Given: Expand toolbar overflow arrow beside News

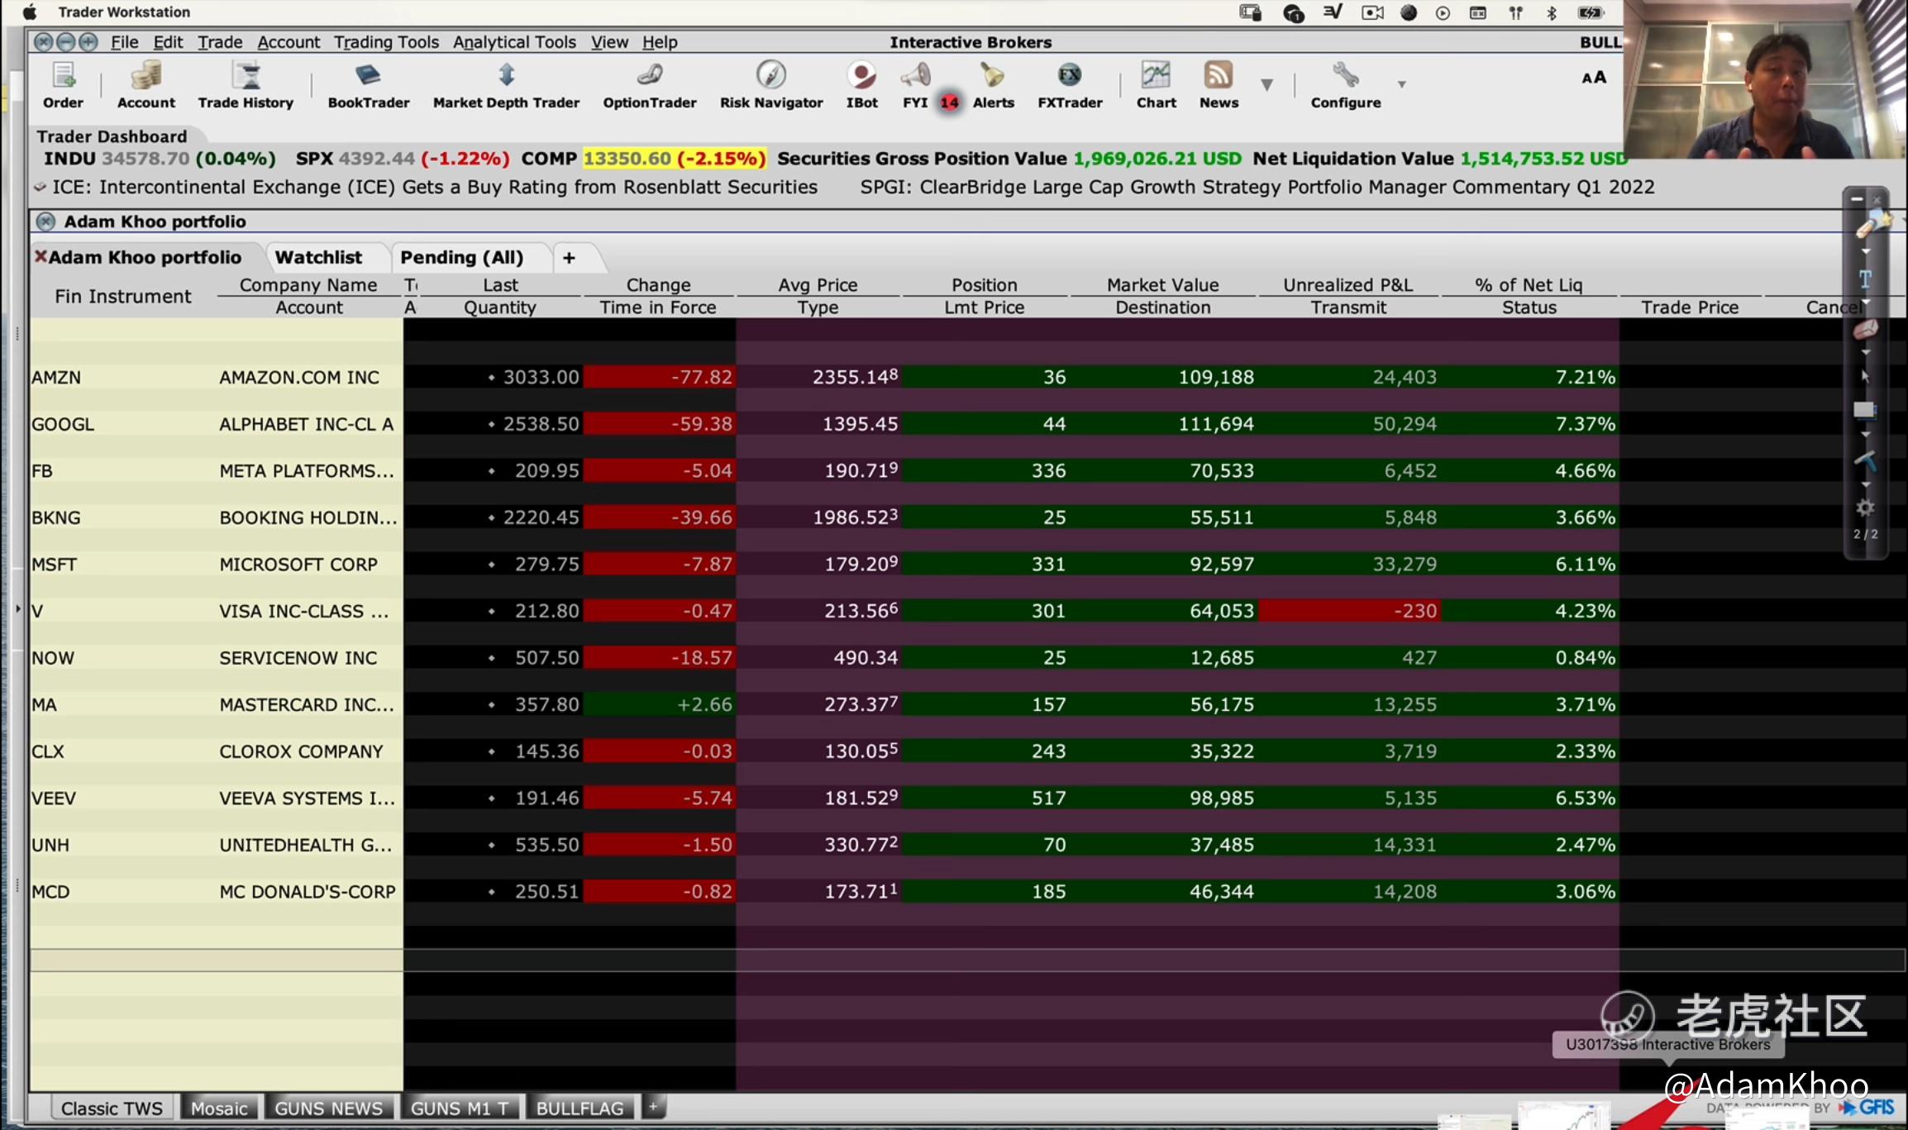Looking at the screenshot, I should (1266, 84).
